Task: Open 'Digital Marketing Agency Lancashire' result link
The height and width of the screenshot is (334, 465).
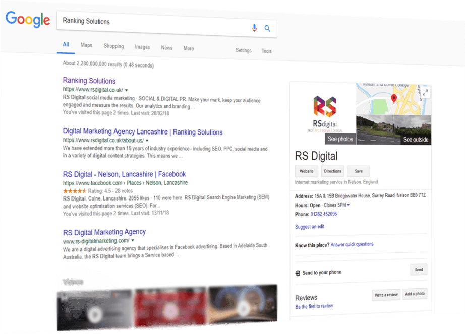Action: coord(142,132)
